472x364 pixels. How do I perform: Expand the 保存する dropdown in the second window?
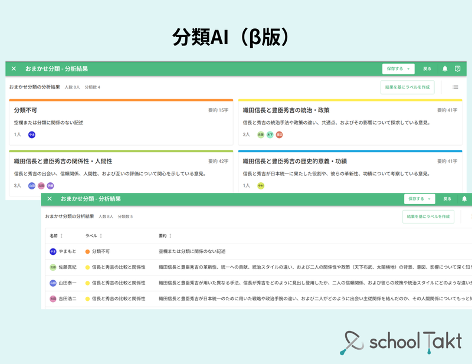(x=430, y=199)
